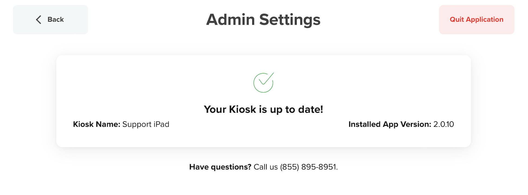Screen dimensions: 528x195
Task: Click the word Installed in version label
Action: [x=364, y=124]
